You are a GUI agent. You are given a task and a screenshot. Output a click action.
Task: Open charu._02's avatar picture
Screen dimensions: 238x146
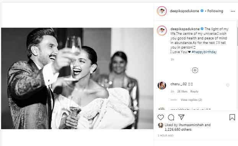(162, 85)
